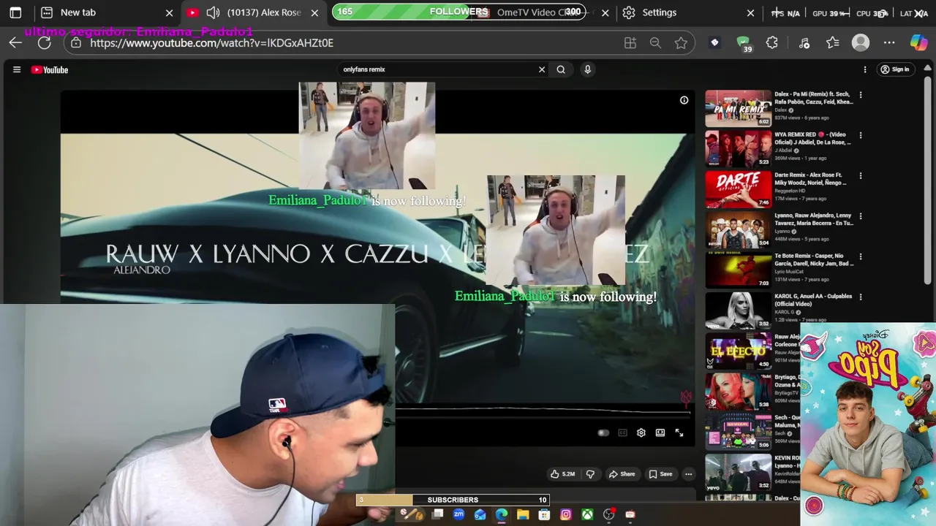Open menu for Dalex Pa Mi video

[x=861, y=95]
